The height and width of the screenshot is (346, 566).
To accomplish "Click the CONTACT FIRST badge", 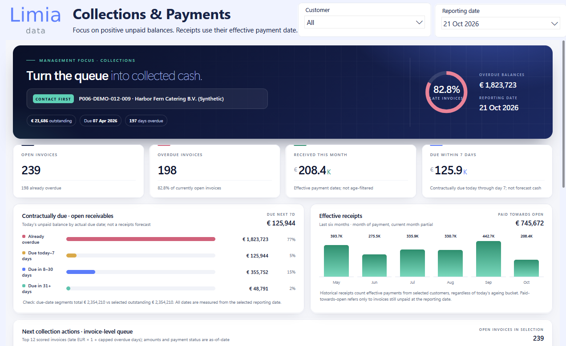I will click(x=53, y=99).
